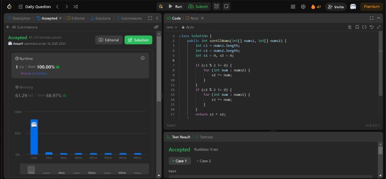Close the Note tab
The height and width of the screenshot is (179, 386).
coord(202,18)
